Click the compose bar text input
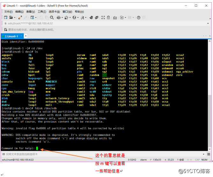 click(103, 154)
